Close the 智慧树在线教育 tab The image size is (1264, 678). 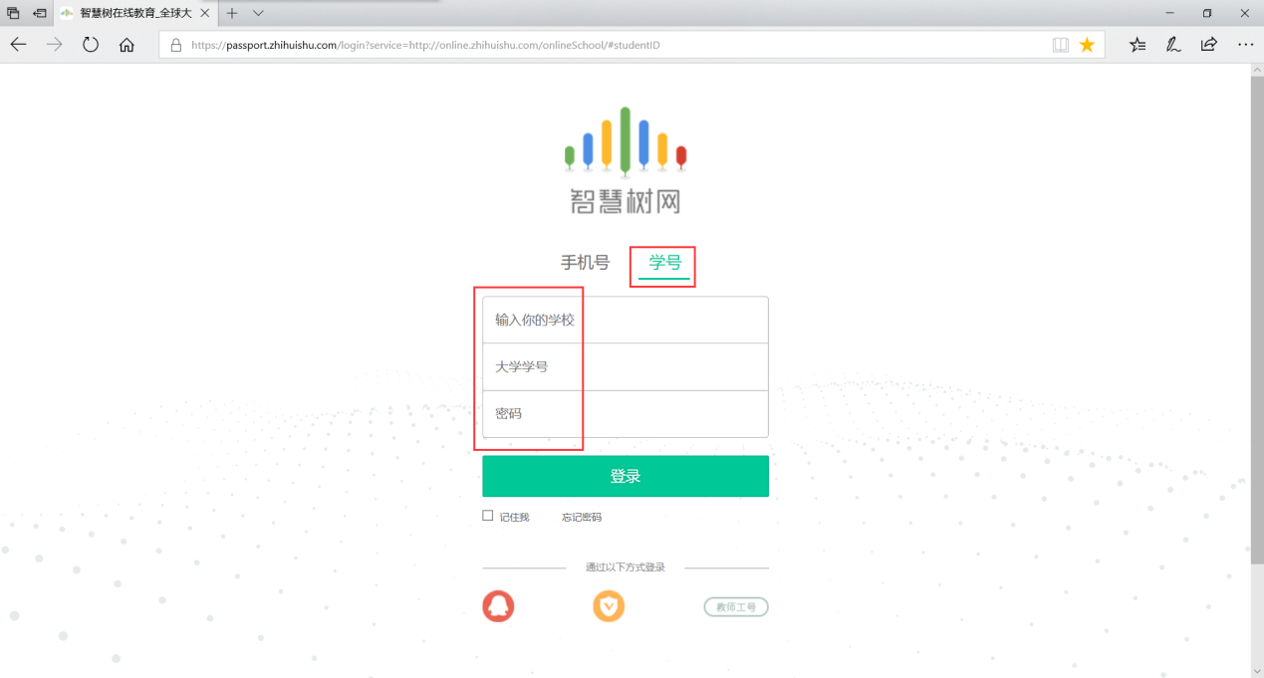[203, 13]
